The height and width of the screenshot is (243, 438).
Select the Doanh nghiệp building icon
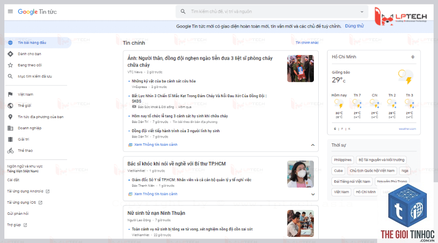point(10,128)
